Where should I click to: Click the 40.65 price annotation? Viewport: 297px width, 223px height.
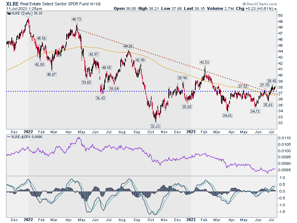[107, 68]
